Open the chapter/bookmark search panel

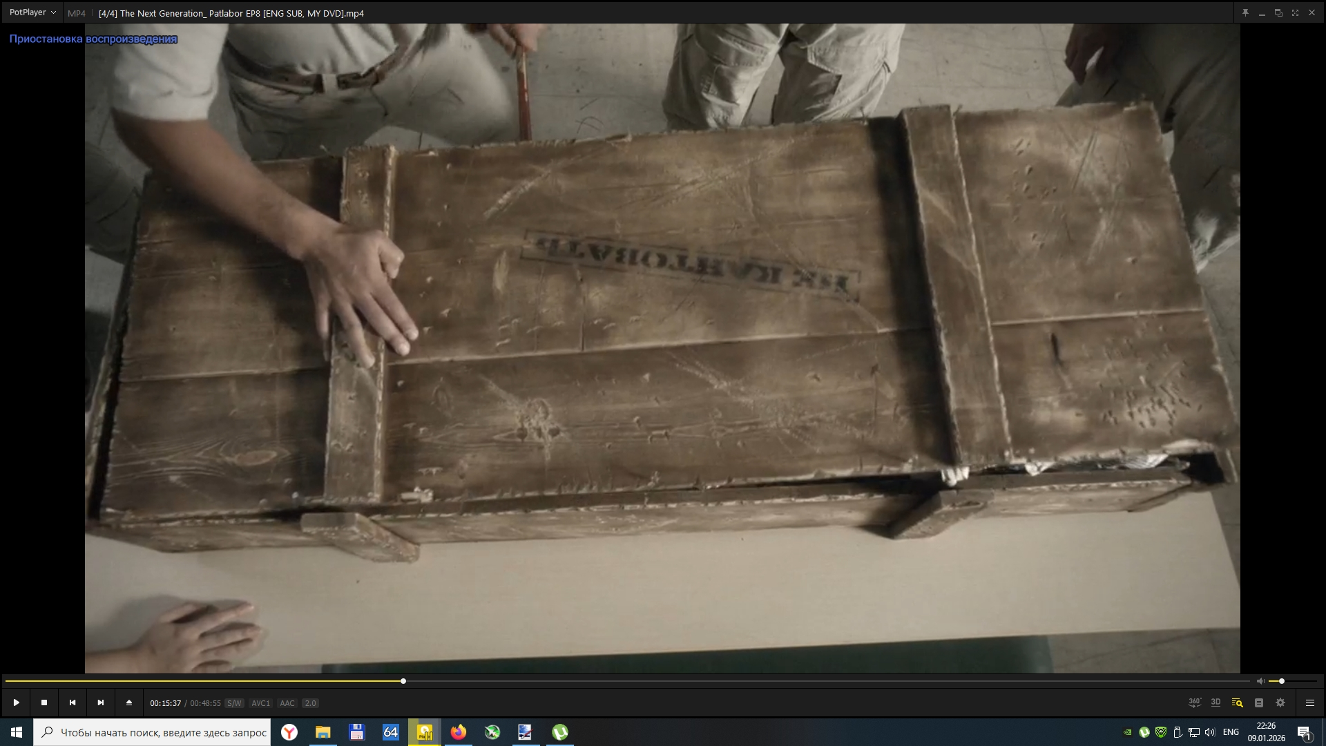pos(1237,702)
